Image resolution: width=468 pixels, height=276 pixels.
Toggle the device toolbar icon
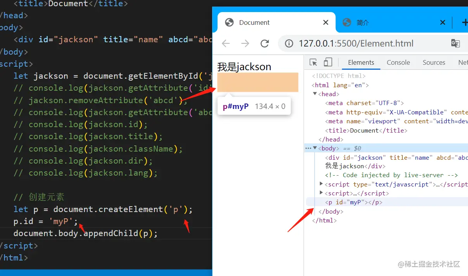328,62
